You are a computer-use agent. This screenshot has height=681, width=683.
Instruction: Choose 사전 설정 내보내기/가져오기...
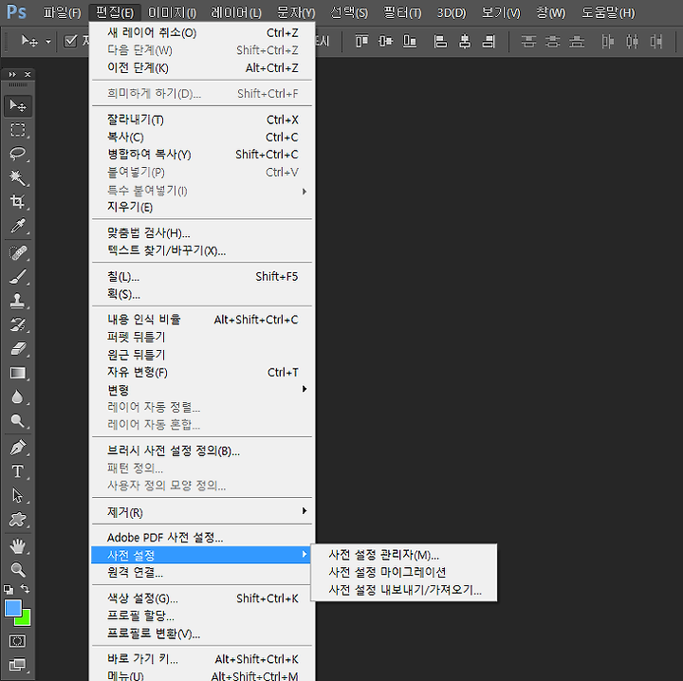tap(404, 590)
